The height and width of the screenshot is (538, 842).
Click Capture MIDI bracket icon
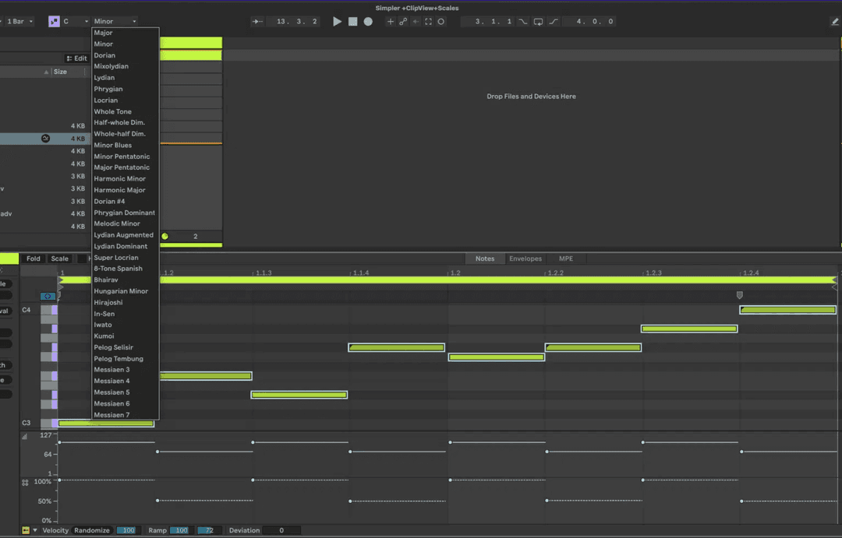pyautogui.click(x=428, y=22)
